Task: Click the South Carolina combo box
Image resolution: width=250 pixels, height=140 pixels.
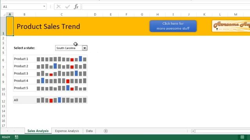Action: pyautogui.click(x=71, y=48)
